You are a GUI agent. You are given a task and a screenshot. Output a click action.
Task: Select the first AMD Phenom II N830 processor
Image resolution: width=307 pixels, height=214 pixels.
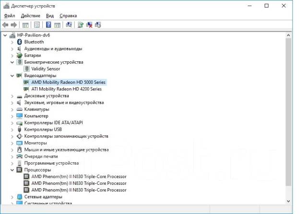79,177
